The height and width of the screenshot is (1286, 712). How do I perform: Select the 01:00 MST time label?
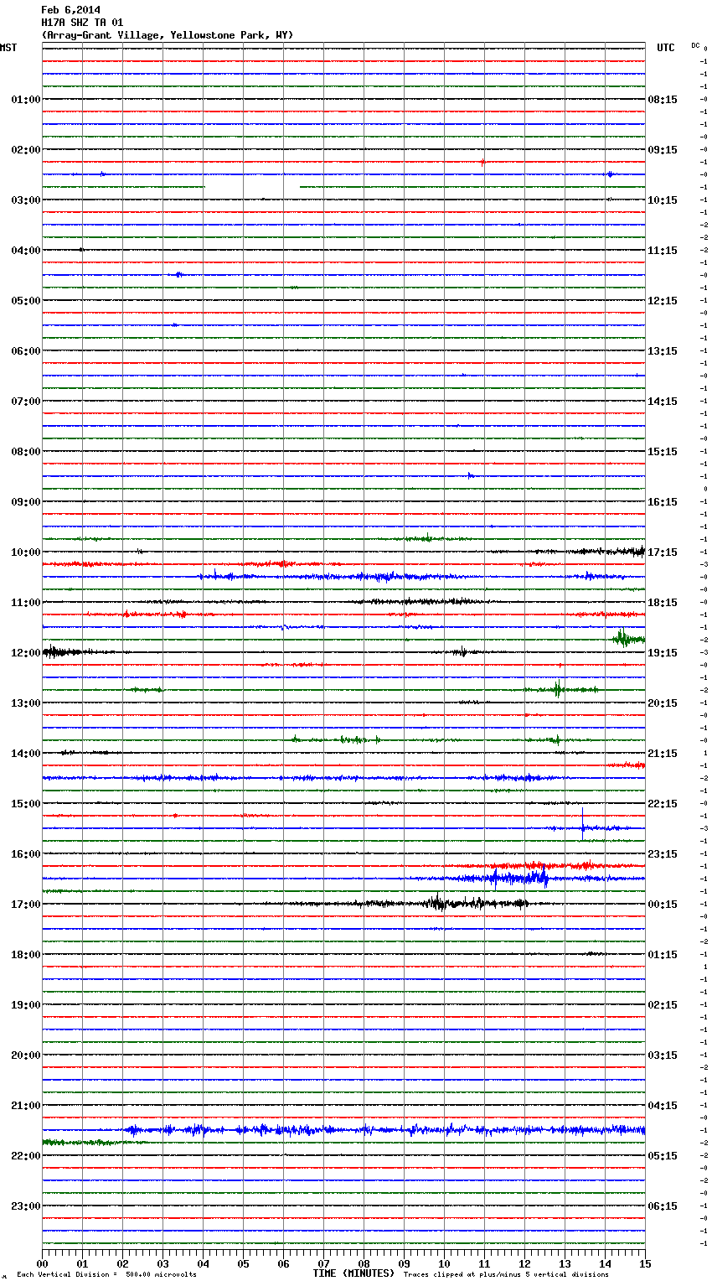coord(26,100)
